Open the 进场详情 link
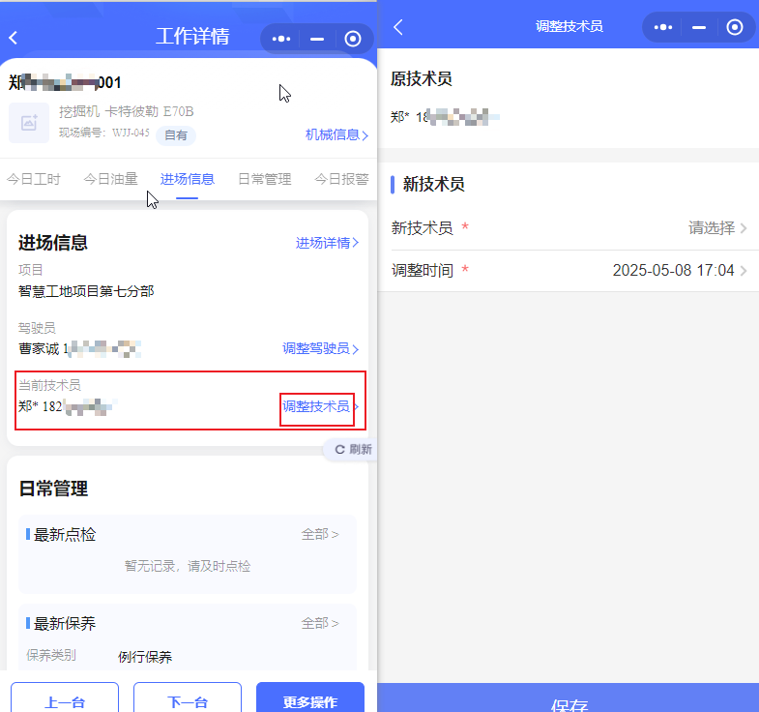This screenshot has height=712, width=759. 327,243
